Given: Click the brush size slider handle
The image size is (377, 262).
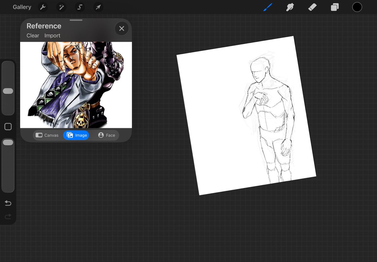Looking at the screenshot, I should [8, 91].
